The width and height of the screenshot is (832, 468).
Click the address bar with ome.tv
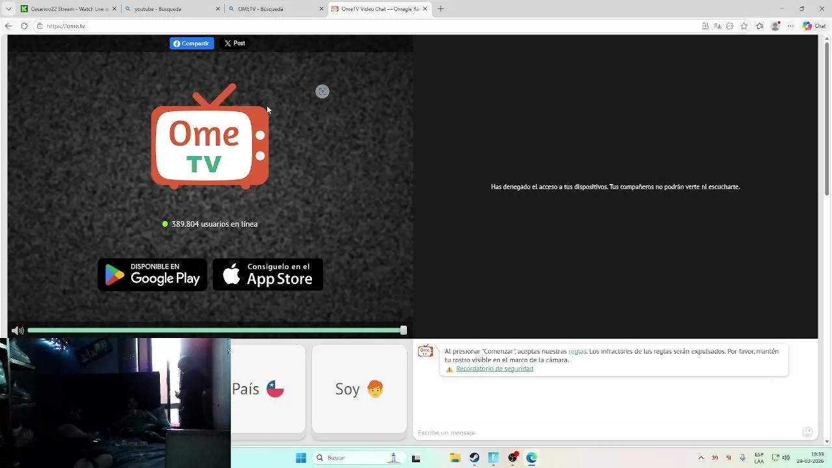point(364,26)
